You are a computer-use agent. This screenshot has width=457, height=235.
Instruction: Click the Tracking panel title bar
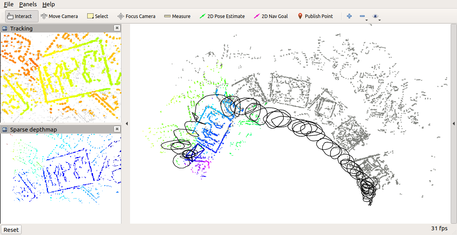click(x=61, y=28)
